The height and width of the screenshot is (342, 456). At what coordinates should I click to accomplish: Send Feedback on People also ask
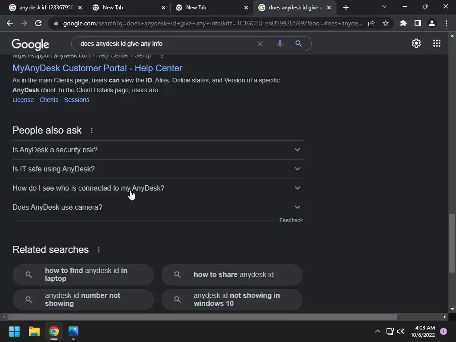tap(291, 220)
